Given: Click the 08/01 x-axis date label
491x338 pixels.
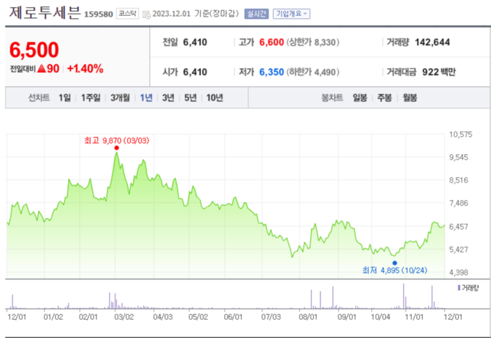Looking at the screenshot, I should (x=308, y=316).
